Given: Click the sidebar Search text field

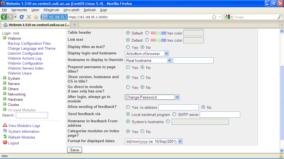Looking at the screenshot, I should [32, 115].
